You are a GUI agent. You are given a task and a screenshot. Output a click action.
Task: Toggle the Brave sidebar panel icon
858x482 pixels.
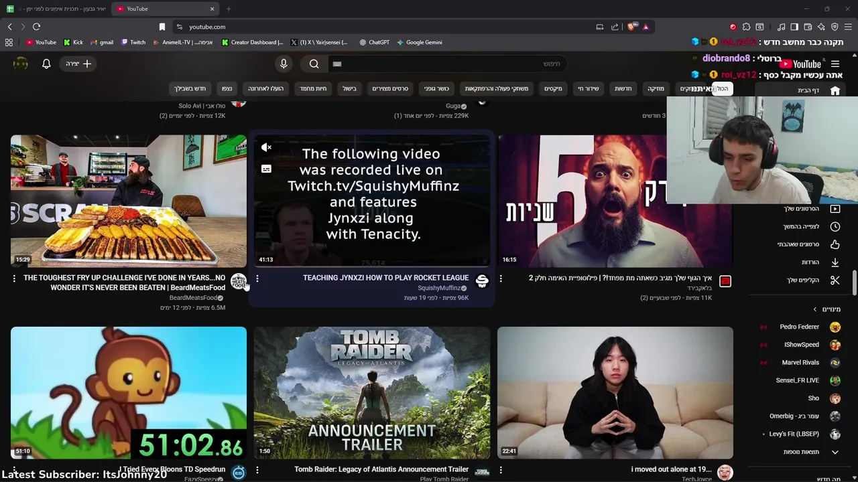click(x=794, y=27)
